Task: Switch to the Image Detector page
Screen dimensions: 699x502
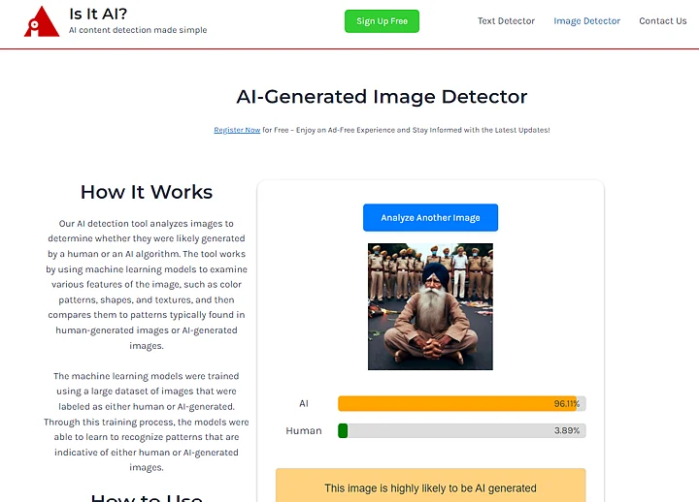Action: tap(586, 21)
